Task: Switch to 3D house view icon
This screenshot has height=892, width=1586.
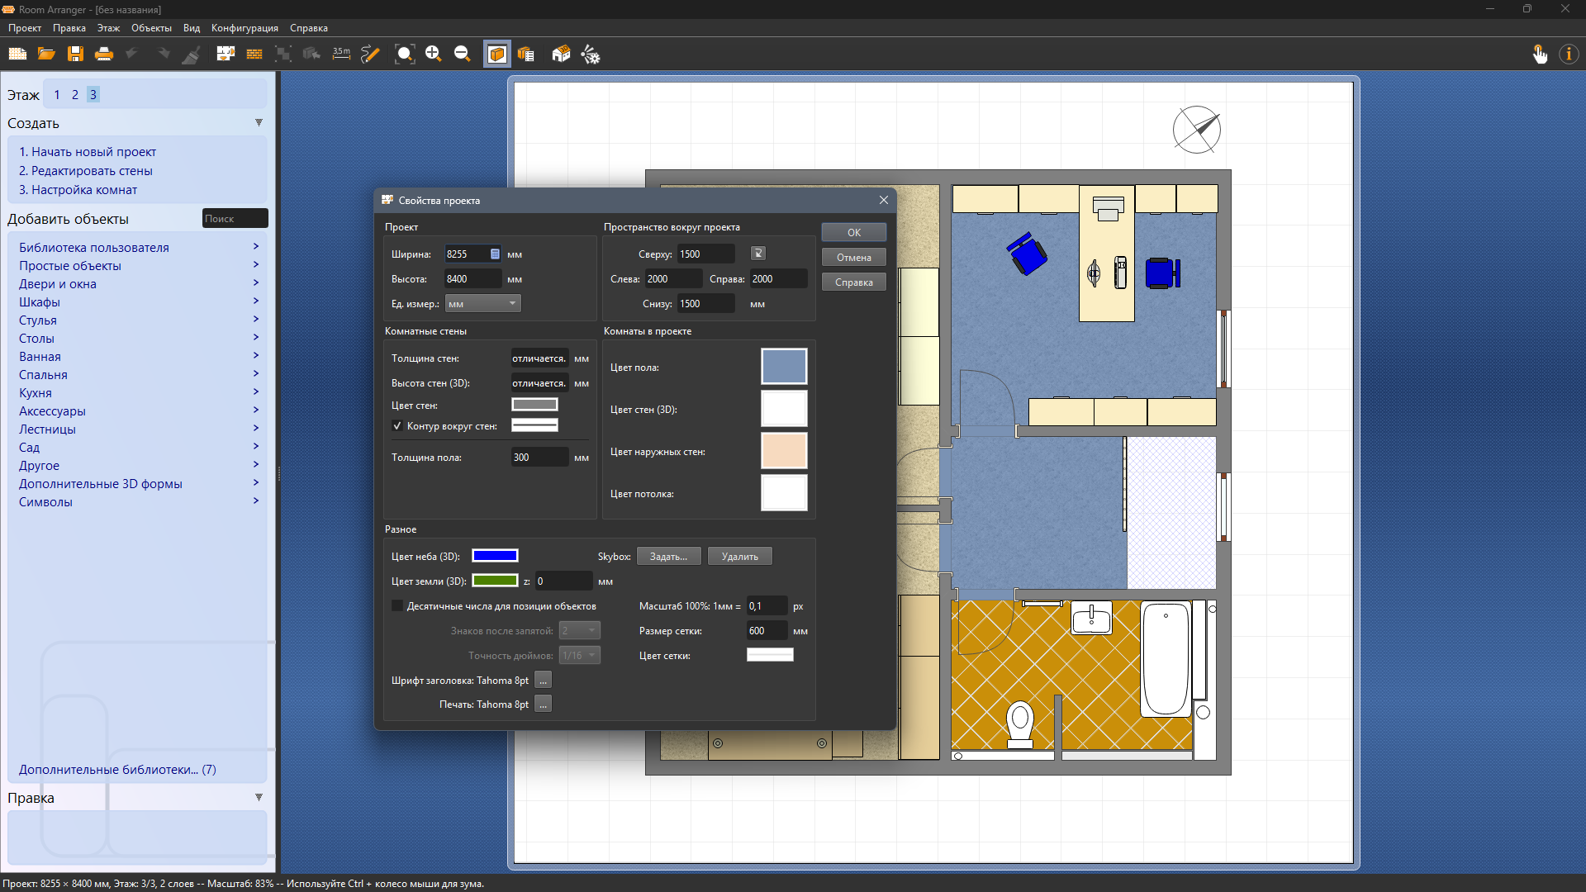Action: pos(561,55)
